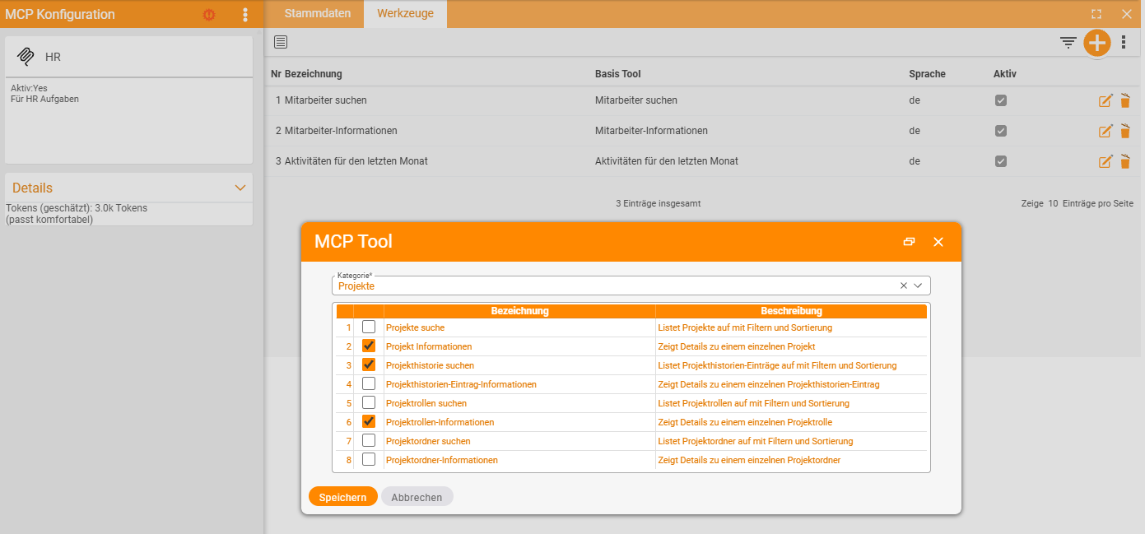Delete the Mitarbeiter suchen row

(1125, 100)
